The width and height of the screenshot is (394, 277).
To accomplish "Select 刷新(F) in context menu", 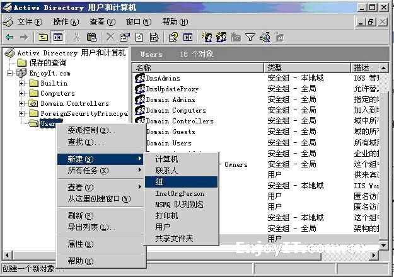I will click(x=100, y=216).
